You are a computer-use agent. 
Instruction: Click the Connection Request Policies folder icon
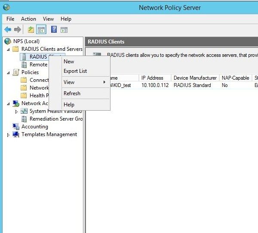24,80
